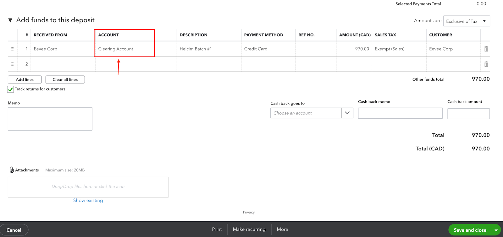Screen dimensions: 503x237
Task: Click the Attachments paperclip icon
Action: (x=12, y=170)
